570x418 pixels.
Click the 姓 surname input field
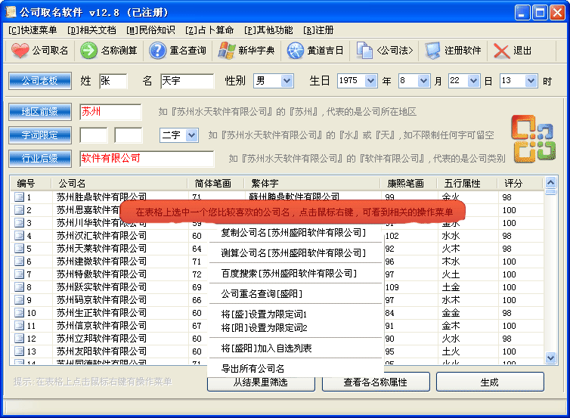click(x=113, y=81)
